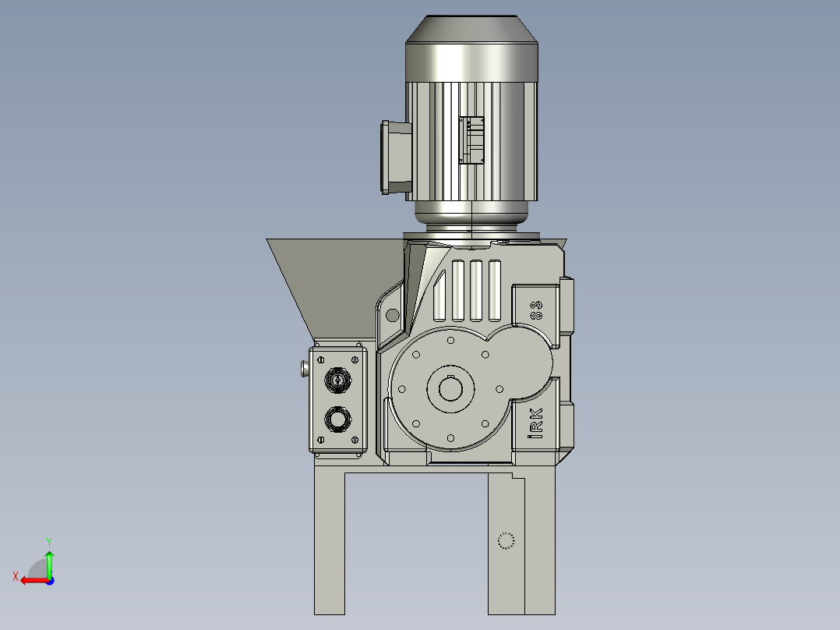
Task: Select the motor terminal box on the side
Action: (397, 157)
